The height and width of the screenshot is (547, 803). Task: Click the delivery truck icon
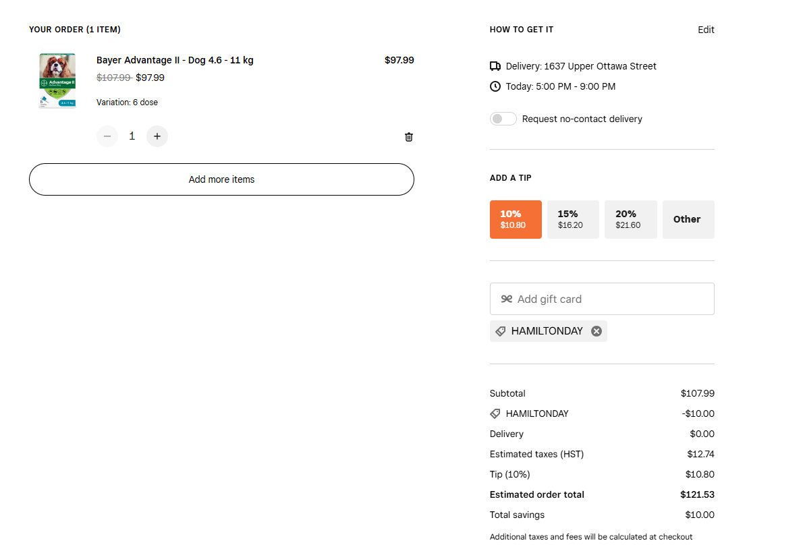tap(495, 66)
